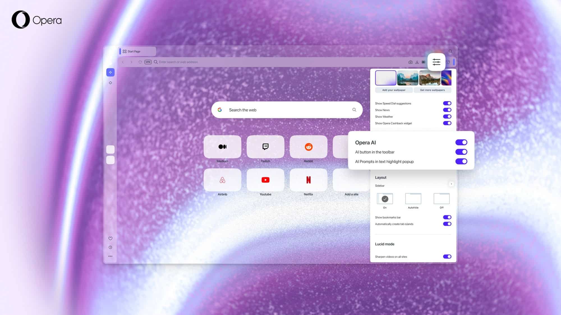The image size is (561, 315).
Task: Select the Aria AI sparkle icon in sidebar
Action: [x=110, y=72]
